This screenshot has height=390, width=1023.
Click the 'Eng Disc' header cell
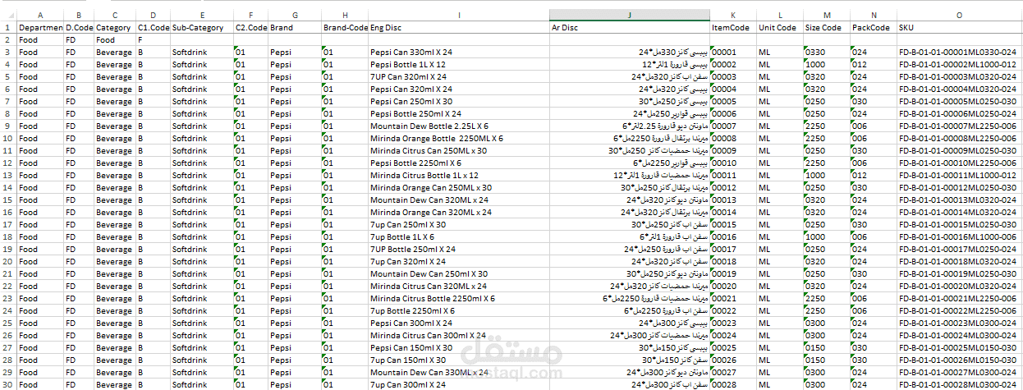pos(459,27)
